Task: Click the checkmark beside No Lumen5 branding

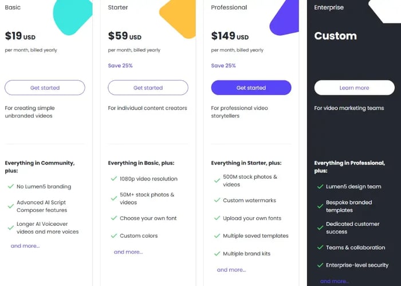Action: pos(11,186)
